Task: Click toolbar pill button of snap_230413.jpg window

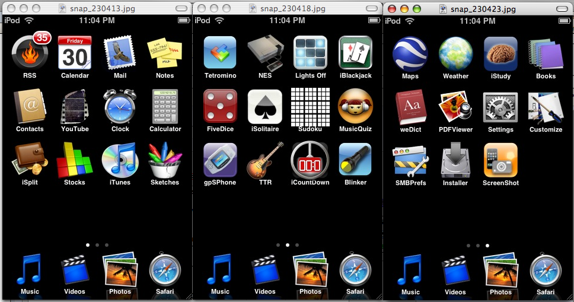Action: pyautogui.click(x=181, y=8)
